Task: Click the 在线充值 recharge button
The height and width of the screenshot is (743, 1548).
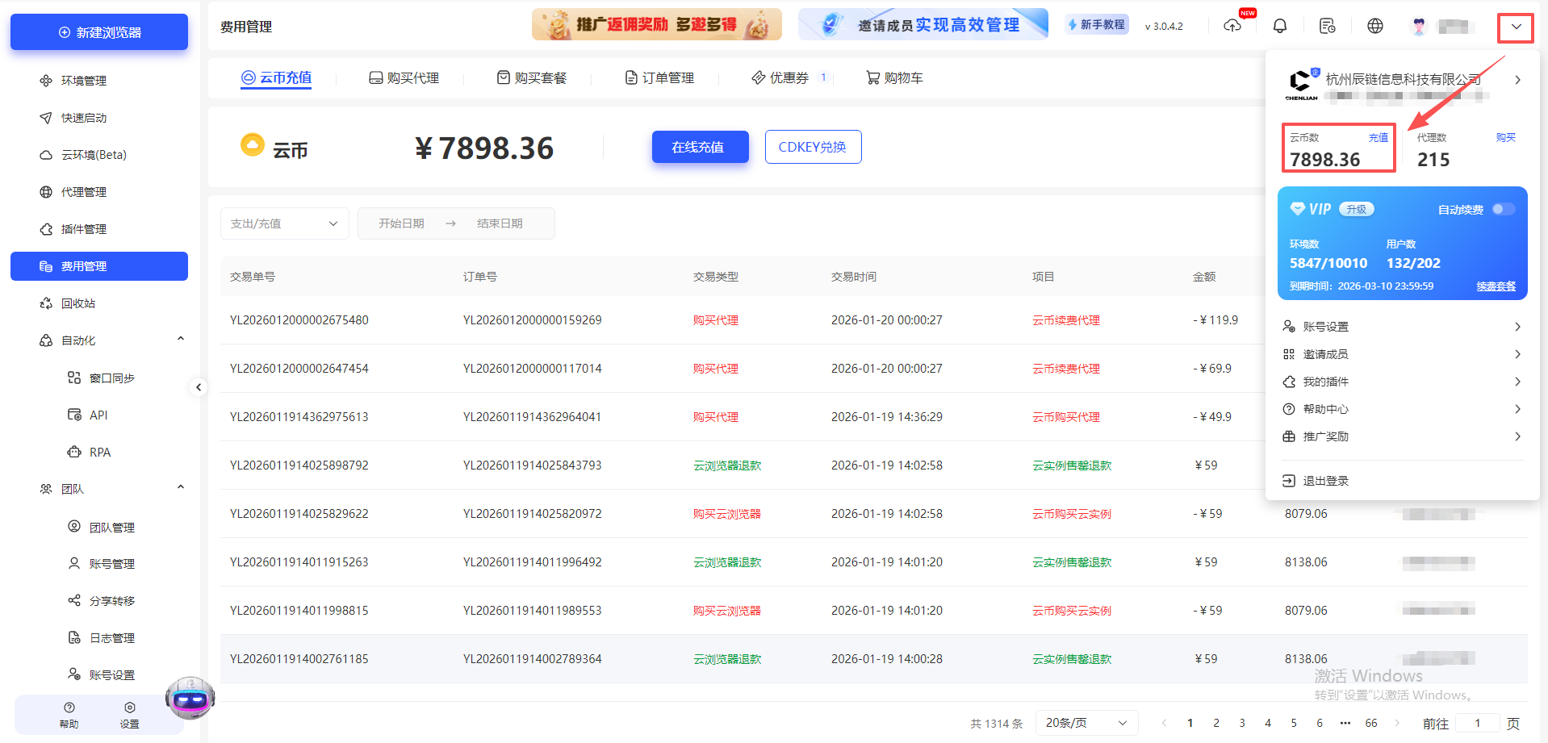Action: point(699,147)
